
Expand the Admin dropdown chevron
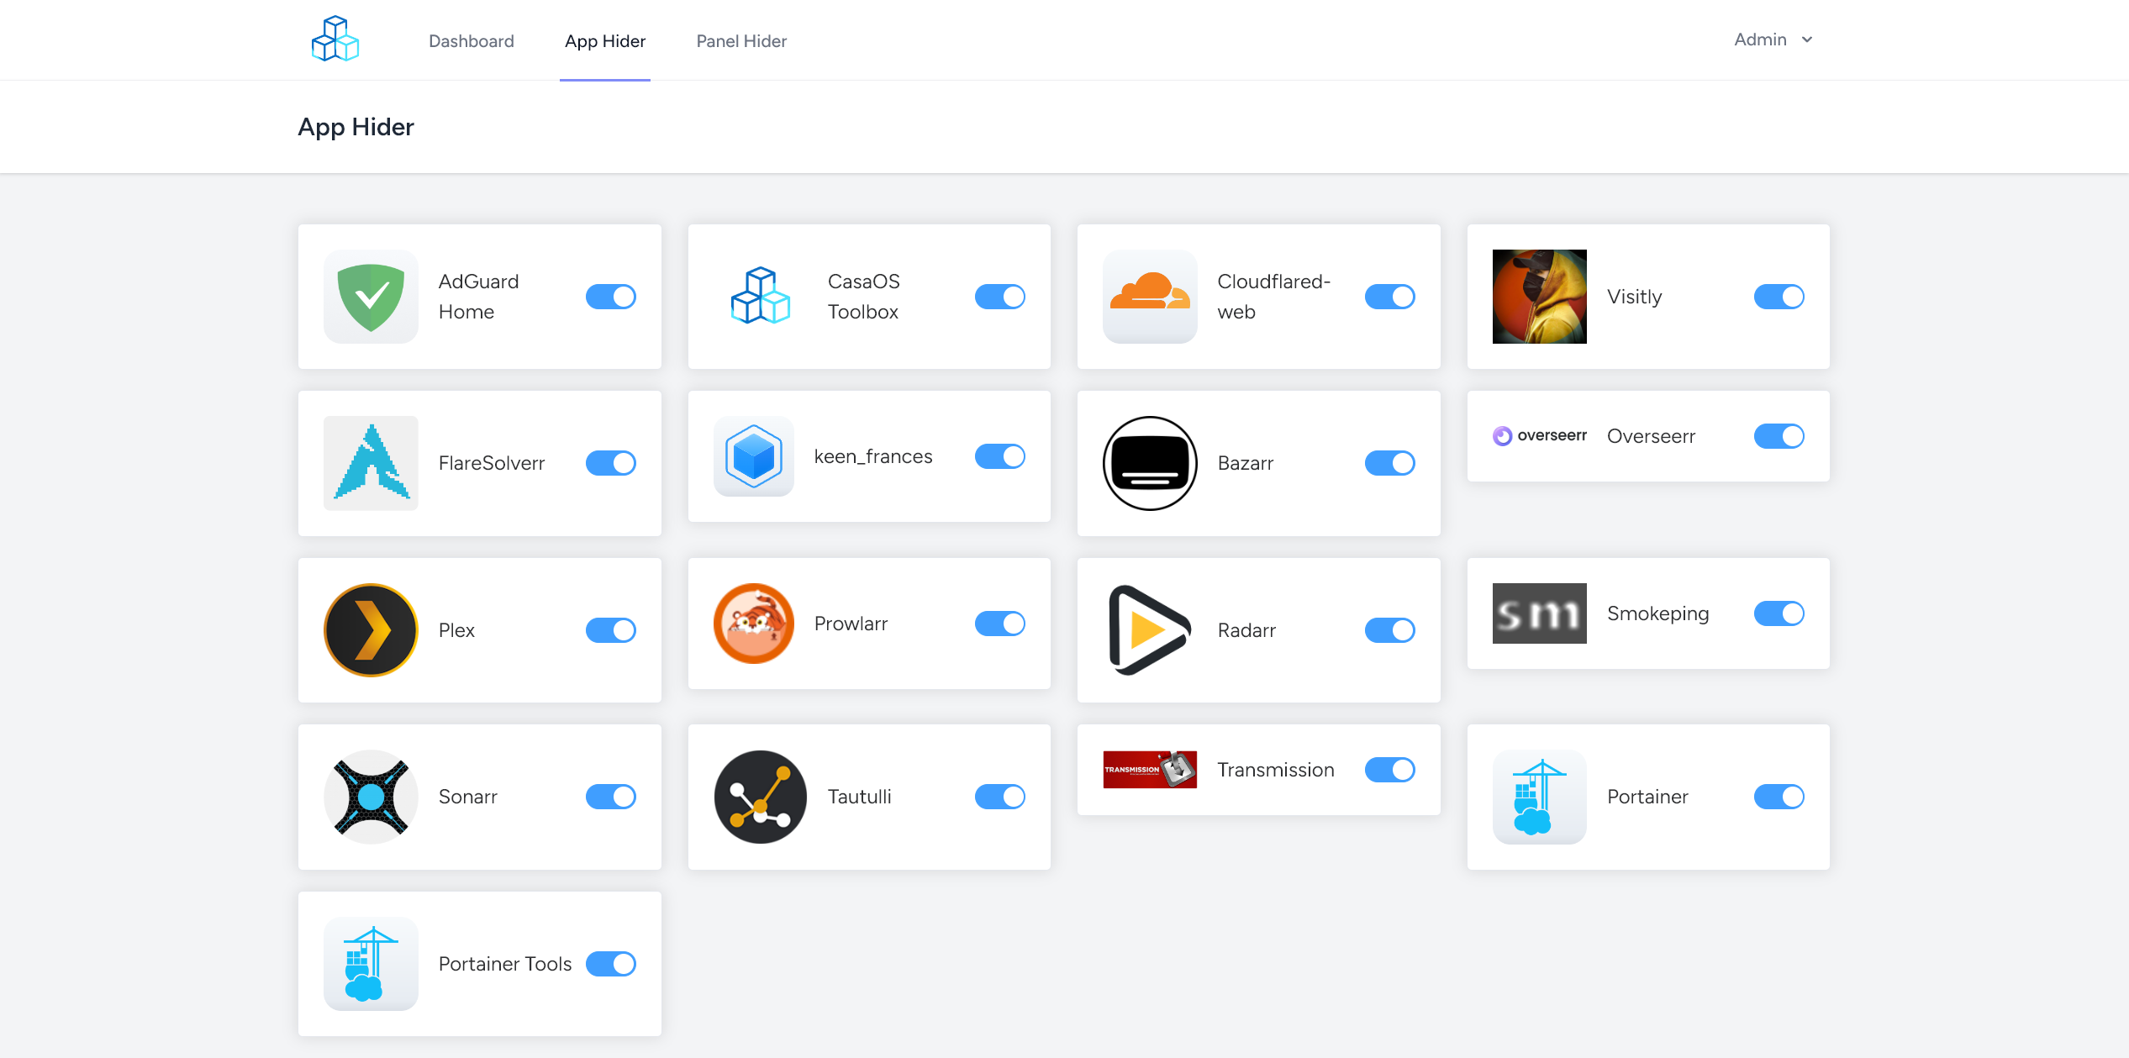1807,39
